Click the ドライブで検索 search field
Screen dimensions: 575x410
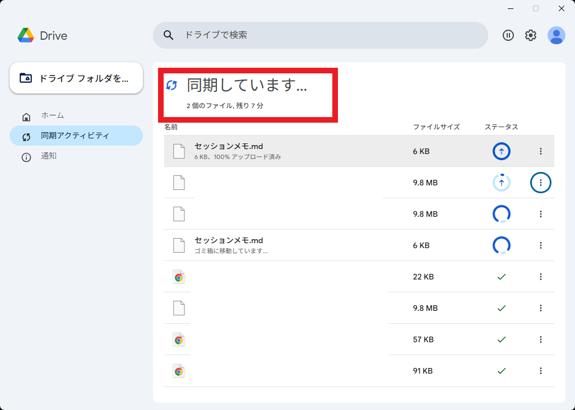[x=319, y=35]
